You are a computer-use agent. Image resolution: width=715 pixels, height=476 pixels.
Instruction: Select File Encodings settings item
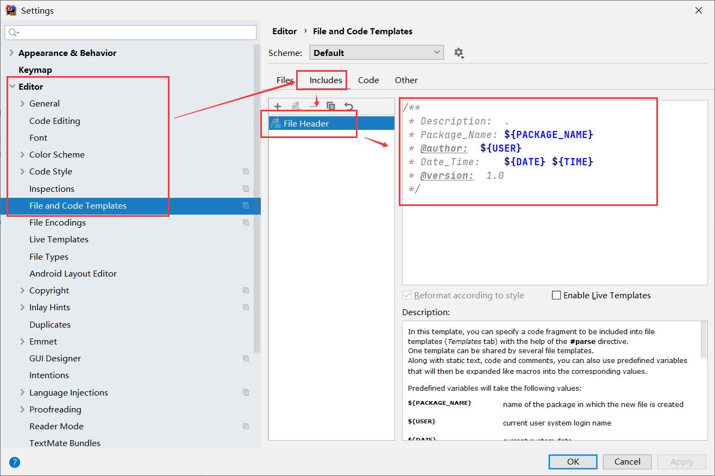(58, 222)
